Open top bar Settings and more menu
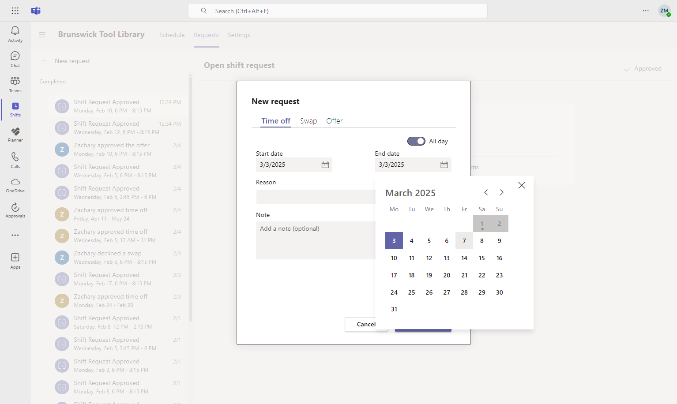Screen dimensions: 677x404 (646, 11)
